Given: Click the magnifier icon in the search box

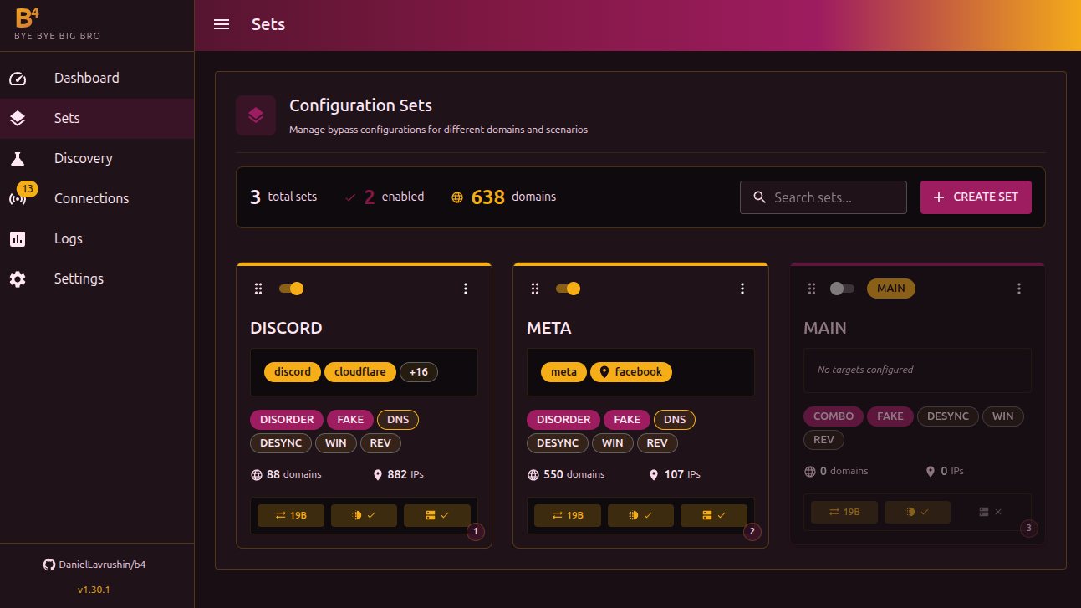Looking at the screenshot, I should 759,197.
